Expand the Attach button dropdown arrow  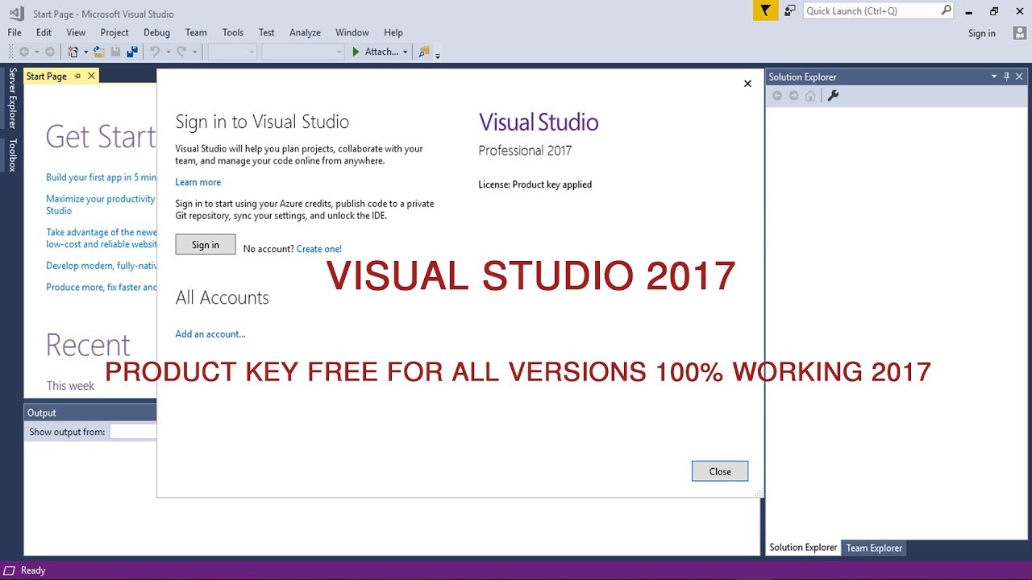[405, 52]
